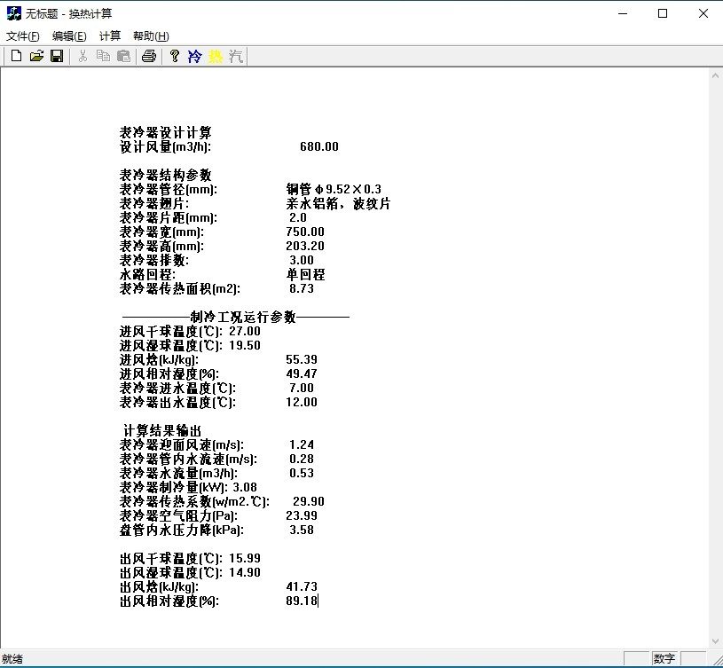Viewport: 723px width, 668px height.
Task: Click the 表冷器设计计算 heading
Action: 166,133
